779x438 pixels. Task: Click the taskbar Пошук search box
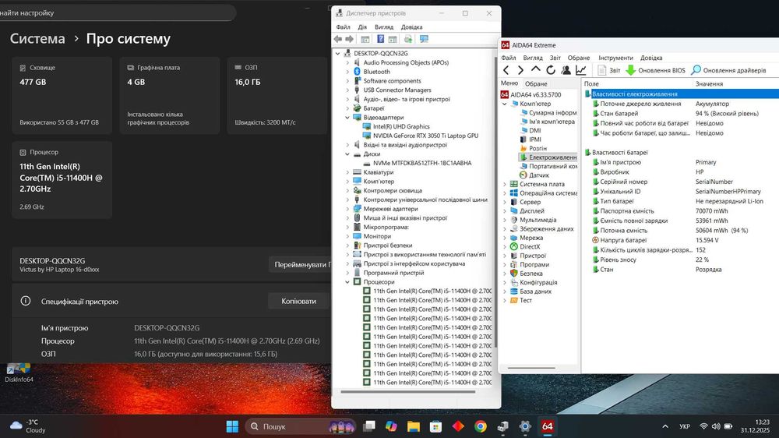[x=301, y=426]
